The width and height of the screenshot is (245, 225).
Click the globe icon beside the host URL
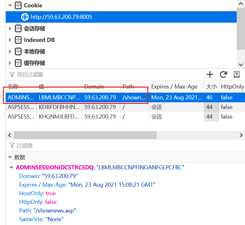point(25,17)
